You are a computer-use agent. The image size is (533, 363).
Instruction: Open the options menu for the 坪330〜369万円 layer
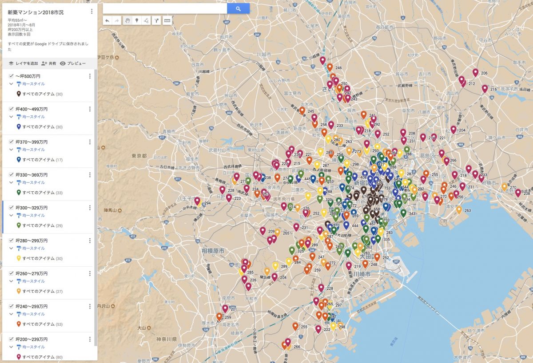[x=90, y=175]
